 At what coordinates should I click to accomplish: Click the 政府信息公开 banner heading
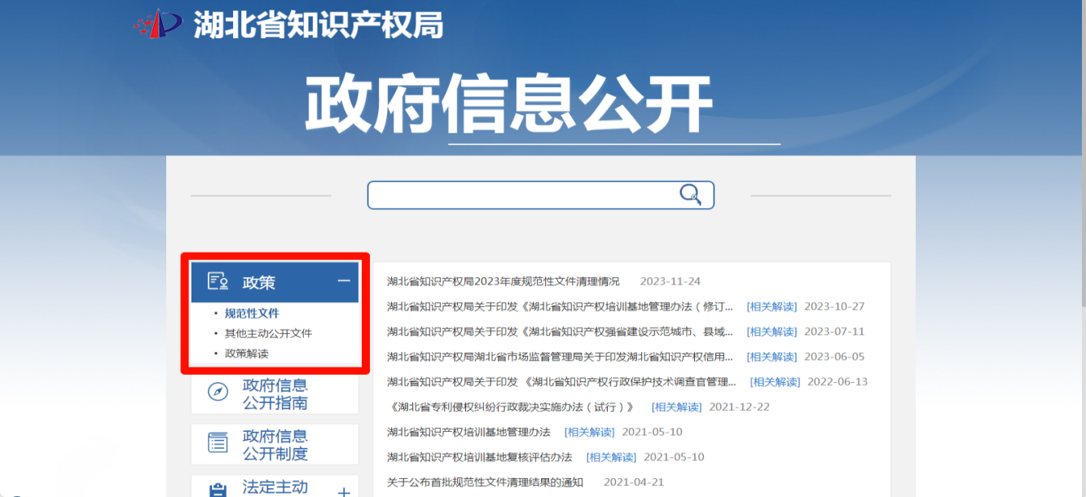[509, 103]
